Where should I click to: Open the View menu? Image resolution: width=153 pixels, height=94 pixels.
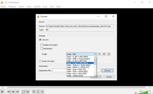click(x=52, y=7)
